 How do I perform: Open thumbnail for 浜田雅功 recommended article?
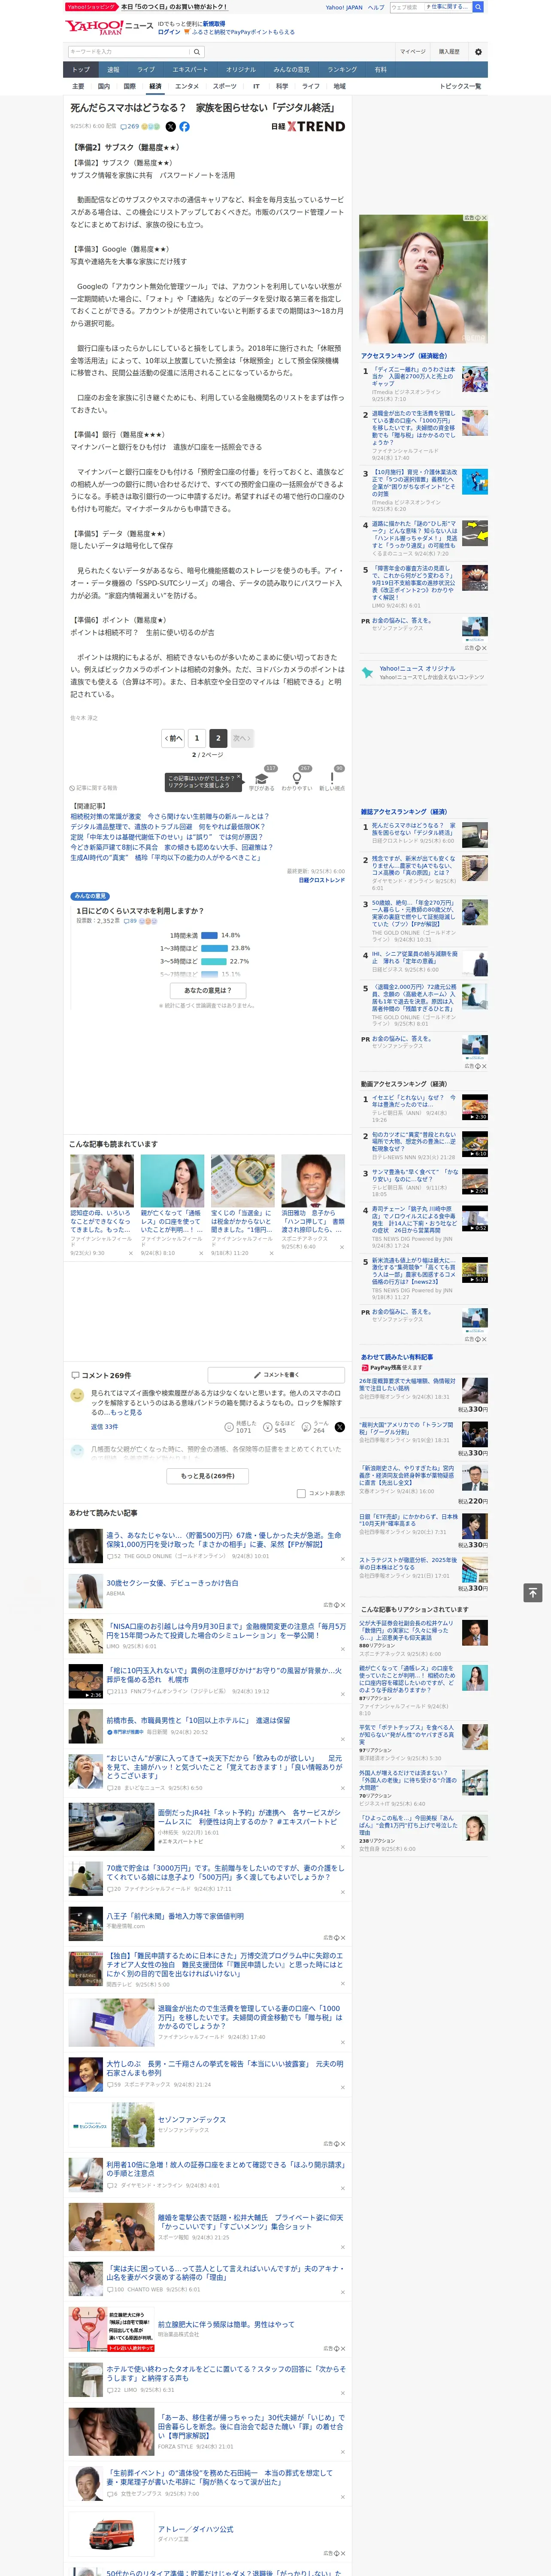313,1181
